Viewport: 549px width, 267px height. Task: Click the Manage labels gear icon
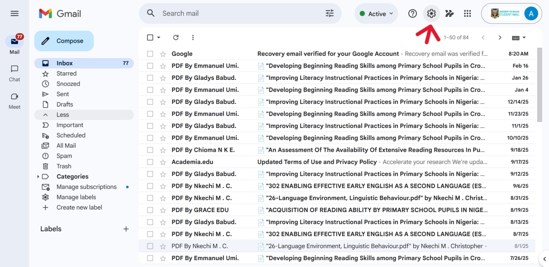pyautogui.click(x=45, y=197)
